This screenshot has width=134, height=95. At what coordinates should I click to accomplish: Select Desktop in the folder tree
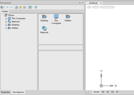pyautogui.click(x=15, y=25)
